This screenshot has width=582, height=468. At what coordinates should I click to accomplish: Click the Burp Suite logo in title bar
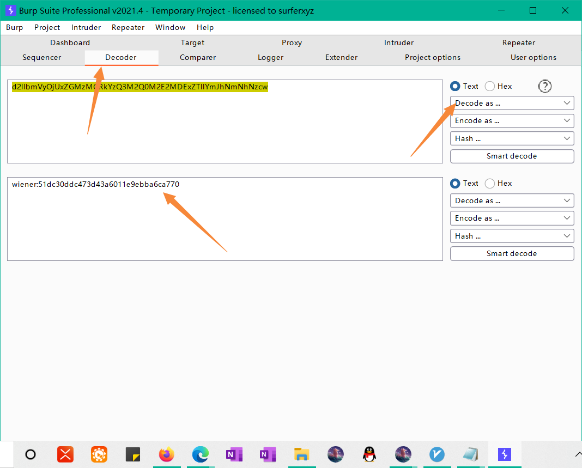(11, 10)
